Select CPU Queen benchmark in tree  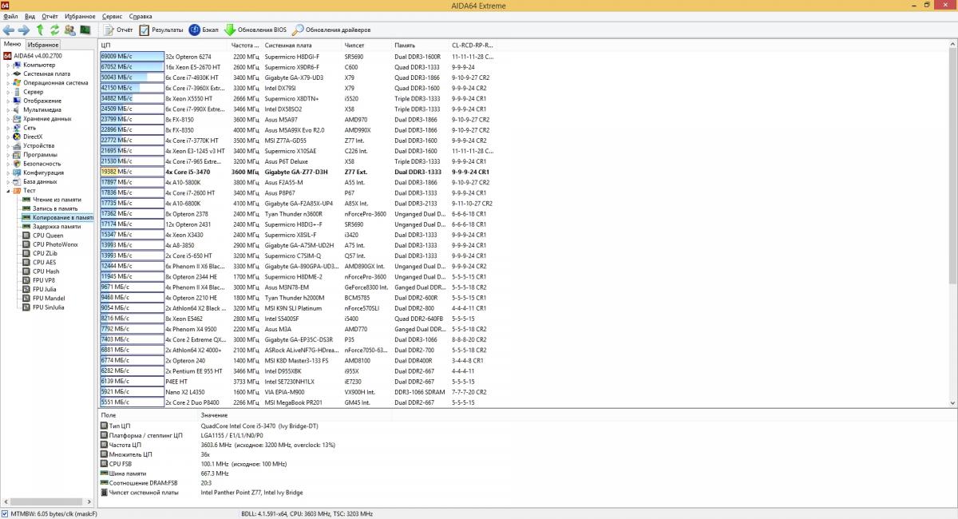tap(47, 236)
